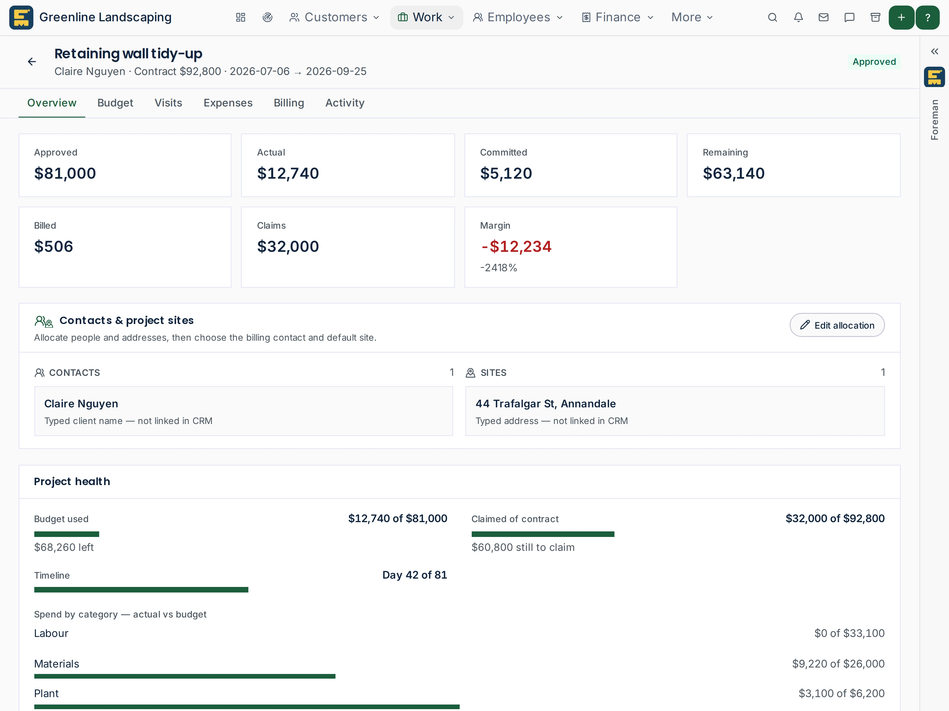Click the Remaining $63,140 card
The height and width of the screenshot is (711, 949).
[793, 165]
